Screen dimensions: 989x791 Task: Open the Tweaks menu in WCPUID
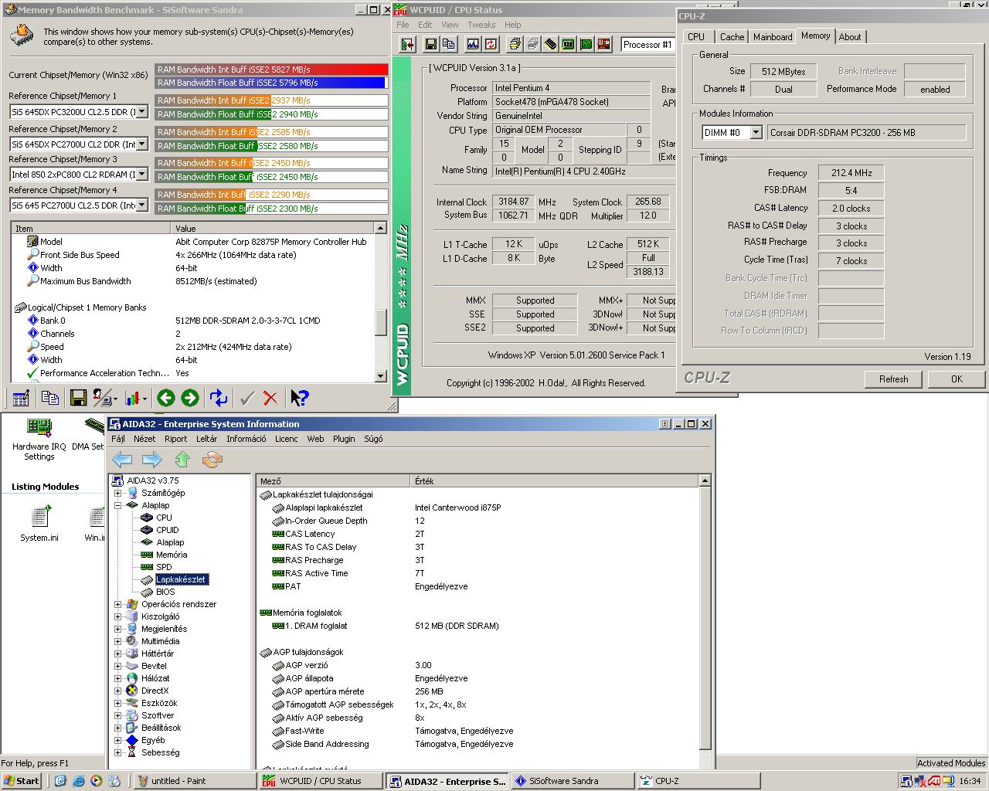tap(481, 25)
